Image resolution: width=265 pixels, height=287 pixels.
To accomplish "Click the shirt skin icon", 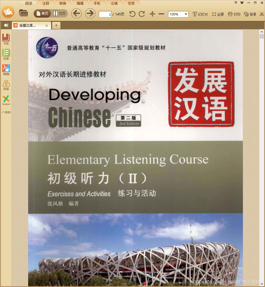I will pos(242,2).
